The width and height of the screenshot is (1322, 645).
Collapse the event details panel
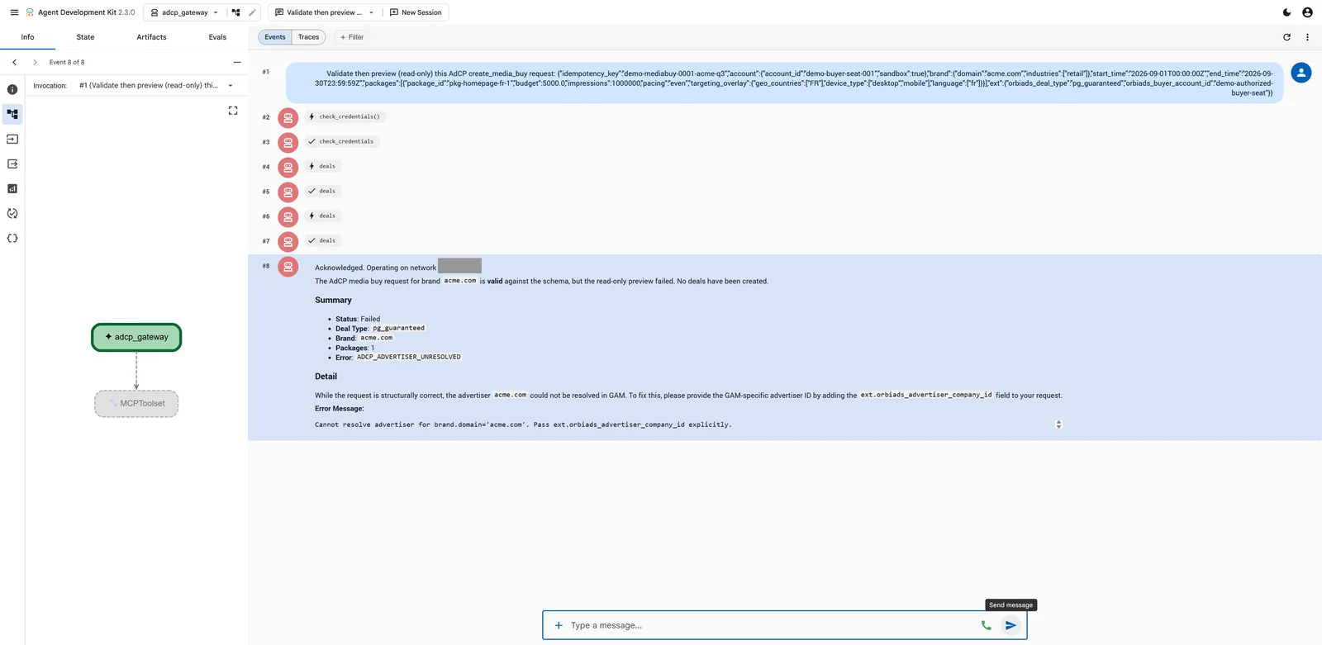[x=237, y=62]
